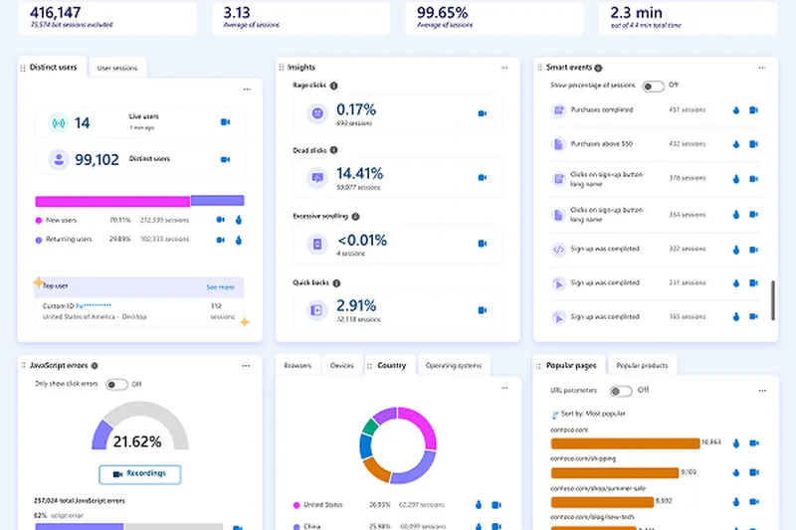Image resolution: width=796 pixels, height=530 pixels.
Task: Select the Operating systems tab
Action: (x=454, y=366)
